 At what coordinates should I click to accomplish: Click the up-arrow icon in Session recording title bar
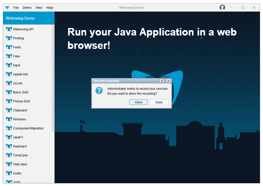point(162,81)
